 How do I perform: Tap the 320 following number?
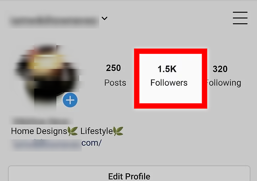pos(220,69)
